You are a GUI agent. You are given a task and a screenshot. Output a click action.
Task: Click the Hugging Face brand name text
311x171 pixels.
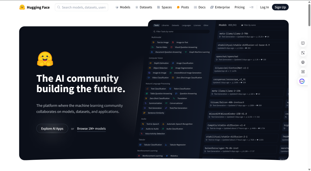(x=38, y=7)
